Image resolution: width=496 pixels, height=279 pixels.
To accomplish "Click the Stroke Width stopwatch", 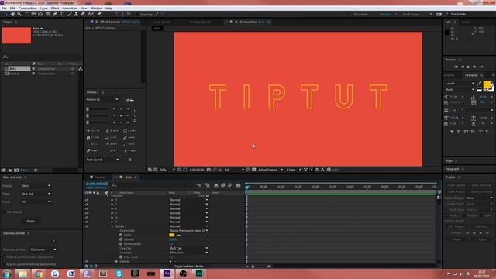I will [x=121, y=244].
